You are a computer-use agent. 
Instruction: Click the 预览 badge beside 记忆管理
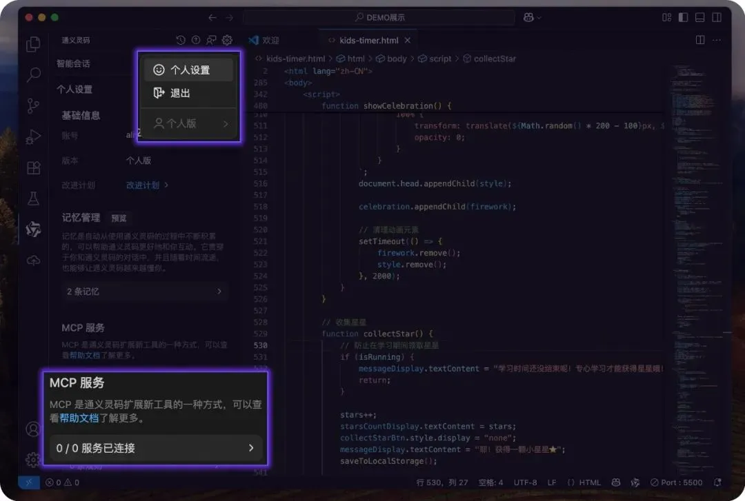(x=119, y=218)
